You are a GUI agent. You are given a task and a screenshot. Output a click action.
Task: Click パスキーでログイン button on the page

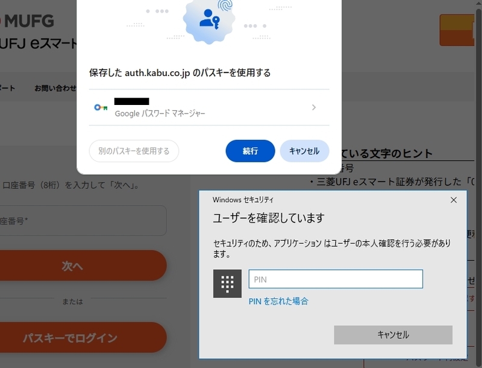click(x=83, y=338)
